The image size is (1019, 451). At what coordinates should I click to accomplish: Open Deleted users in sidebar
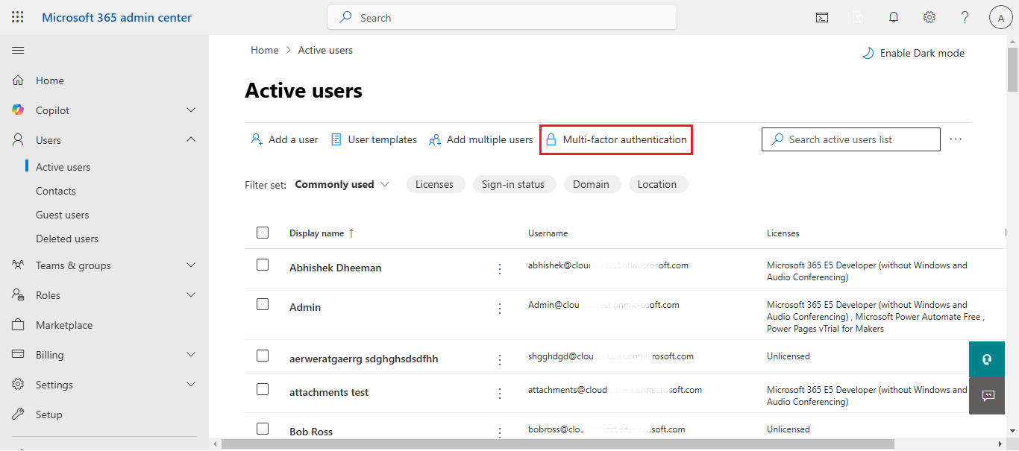coord(67,239)
